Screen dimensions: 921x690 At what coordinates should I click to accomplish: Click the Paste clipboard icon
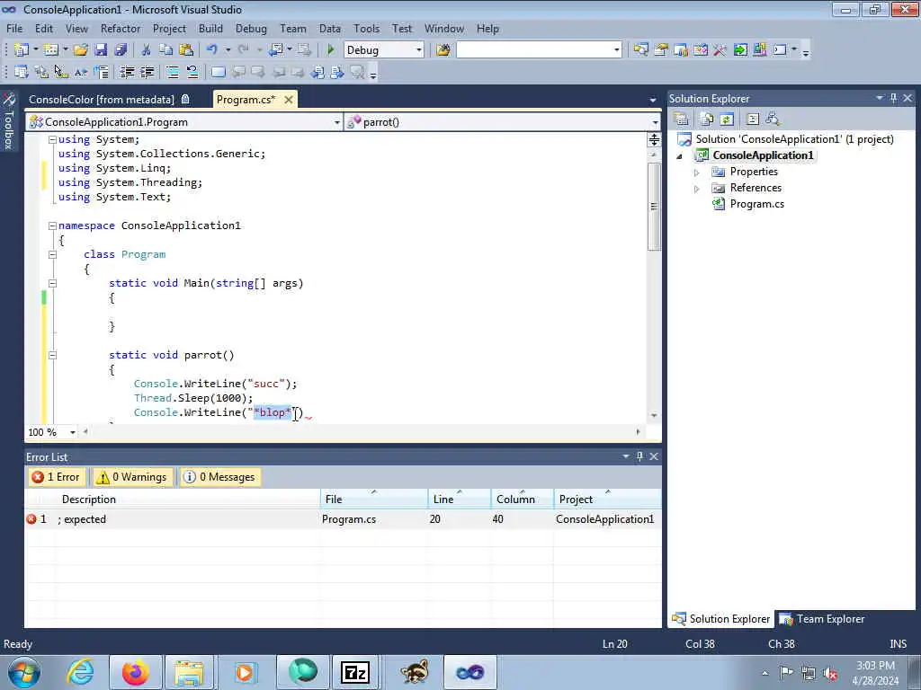click(x=186, y=50)
